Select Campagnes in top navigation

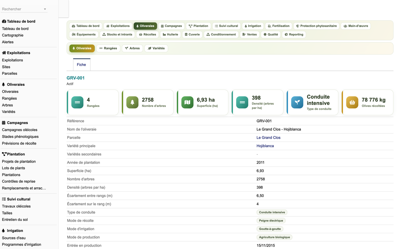tap(171, 26)
